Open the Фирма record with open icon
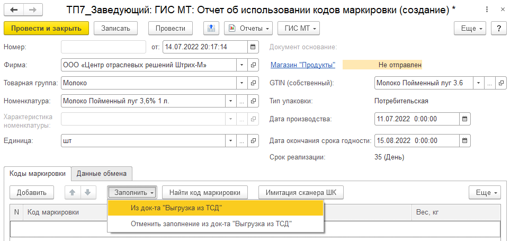The image size is (510, 241). coord(253,65)
